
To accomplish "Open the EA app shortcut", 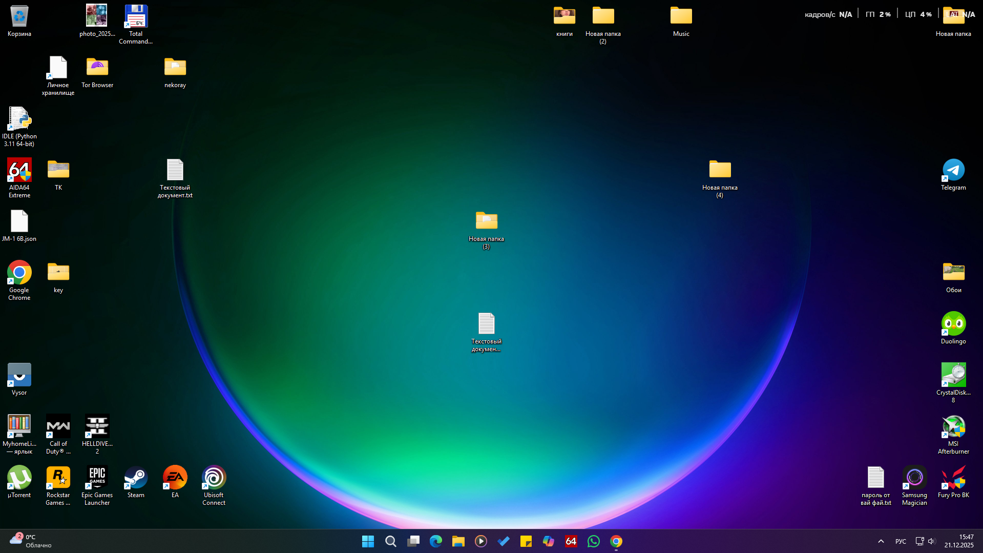I will click(x=175, y=482).
